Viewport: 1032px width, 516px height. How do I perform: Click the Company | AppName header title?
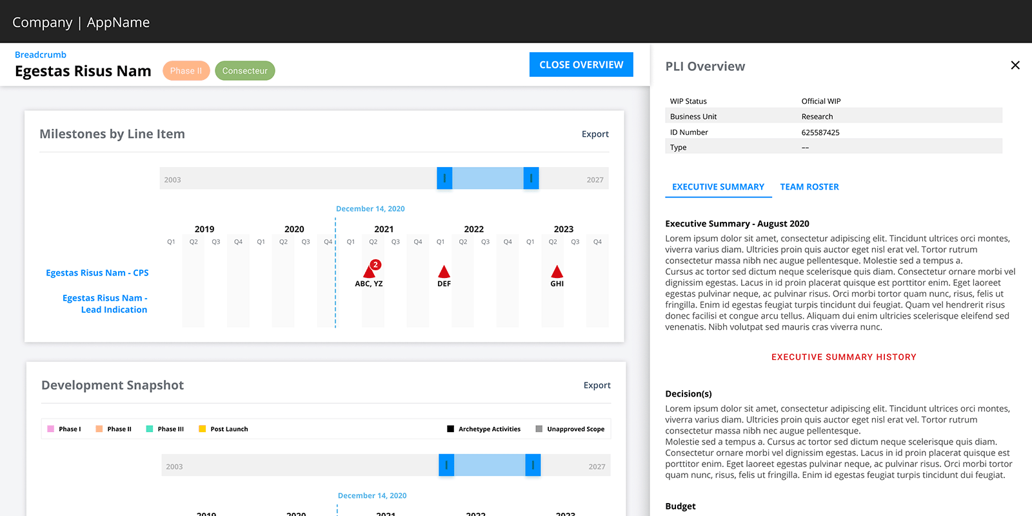(81, 23)
